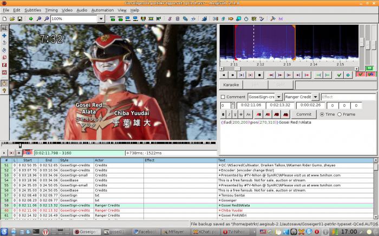The image size is (379, 236).
Task: Open the File menu
Action: (x=6, y=10)
